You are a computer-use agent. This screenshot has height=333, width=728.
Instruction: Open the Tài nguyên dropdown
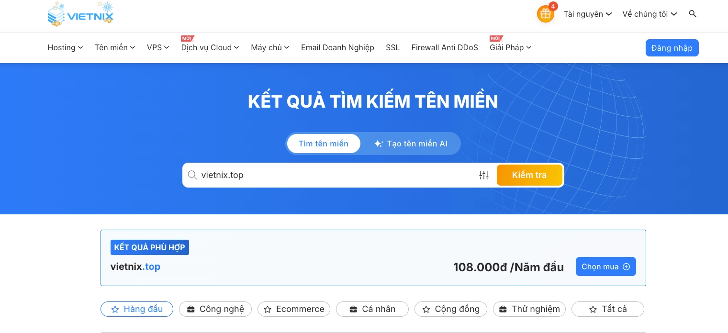pyautogui.click(x=588, y=14)
